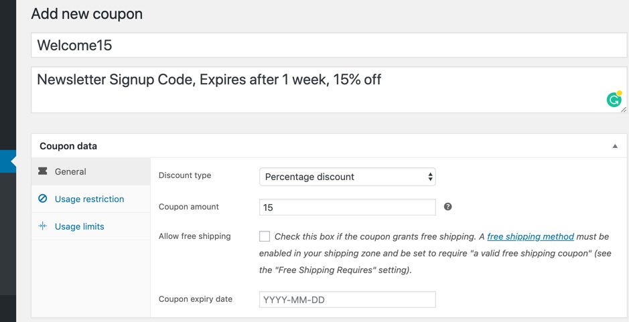
Task: Click the Usage restriction ban icon
Action: pos(43,199)
